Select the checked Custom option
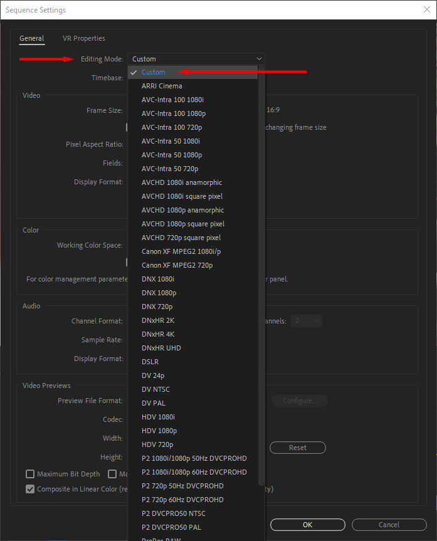 click(154, 72)
